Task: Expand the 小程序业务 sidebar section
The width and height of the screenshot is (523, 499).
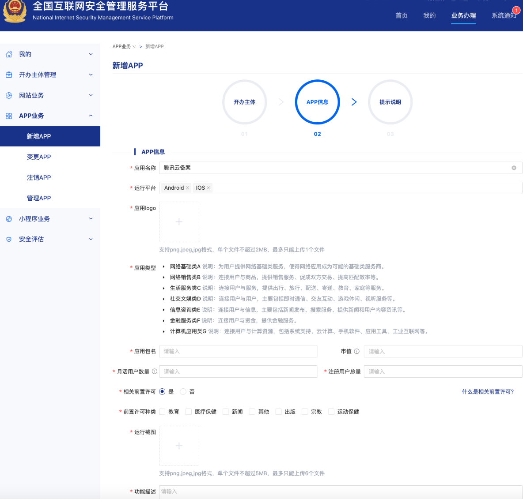Action: coord(91,219)
